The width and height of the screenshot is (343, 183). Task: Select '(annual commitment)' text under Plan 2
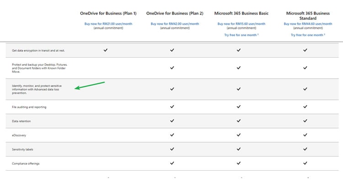[x=175, y=28]
